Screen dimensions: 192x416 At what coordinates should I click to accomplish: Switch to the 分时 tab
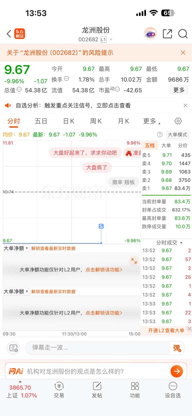tap(14, 122)
